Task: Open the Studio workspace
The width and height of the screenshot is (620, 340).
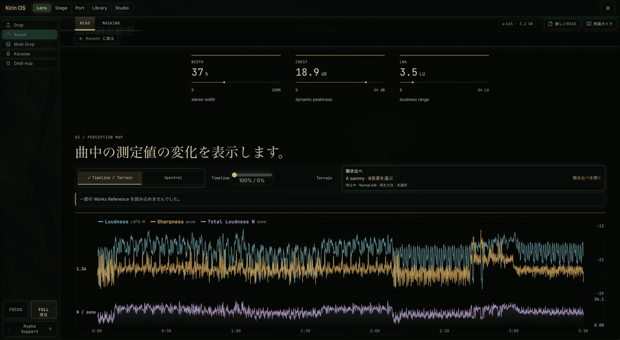Action: click(x=122, y=8)
